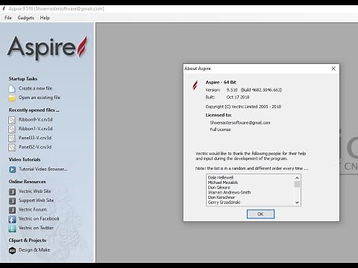Select Michael Mezalick in the credits list
Viewport: 358px width, 268px height.
[x=223, y=182]
